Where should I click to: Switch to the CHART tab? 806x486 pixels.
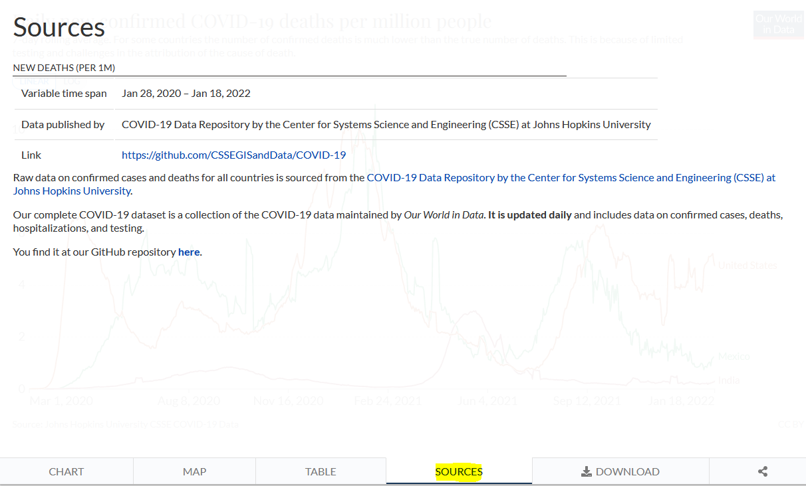tap(67, 471)
